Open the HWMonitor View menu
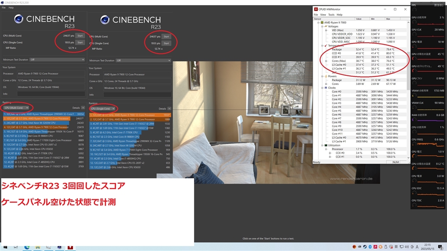 click(x=323, y=15)
